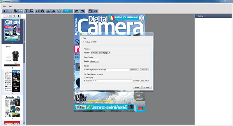Select the Abbonati Subito page thumbnail

12,123
